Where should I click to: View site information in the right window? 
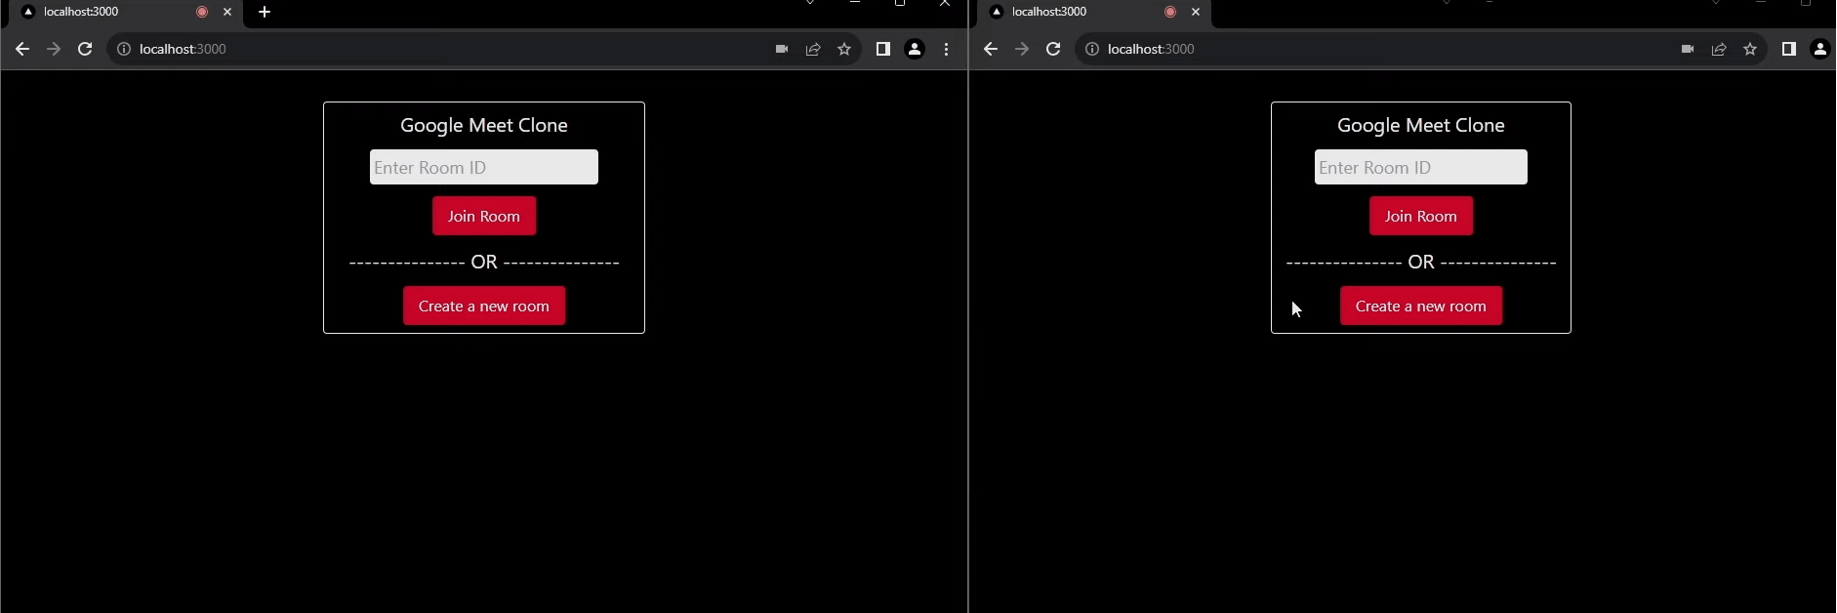tap(1092, 49)
